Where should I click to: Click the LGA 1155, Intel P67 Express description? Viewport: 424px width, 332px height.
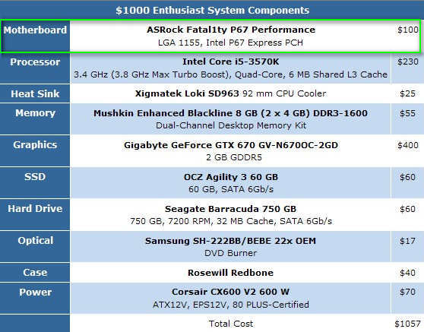230,43
